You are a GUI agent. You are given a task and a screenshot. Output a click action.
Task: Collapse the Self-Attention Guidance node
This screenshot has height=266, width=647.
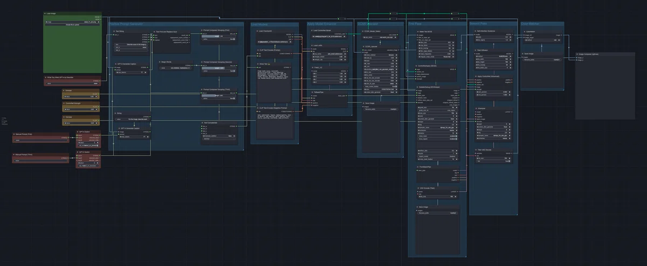(x=477, y=31)
